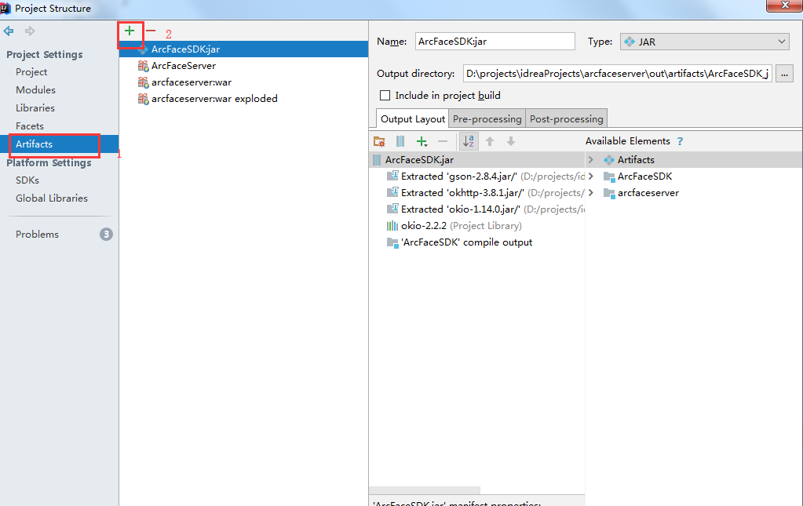Create archive in output layout toolbar

(400, 142)
